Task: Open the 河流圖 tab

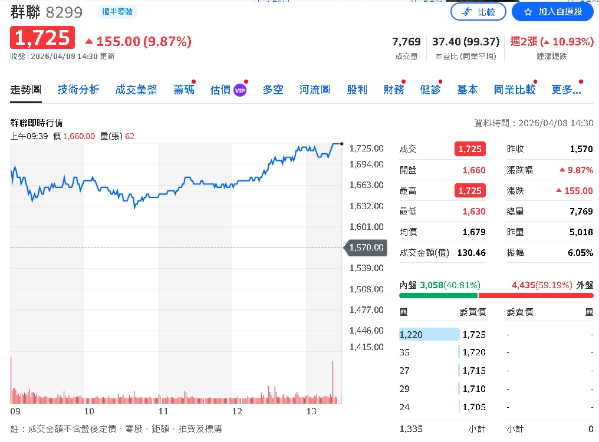Action: click(x=314, y=90)
